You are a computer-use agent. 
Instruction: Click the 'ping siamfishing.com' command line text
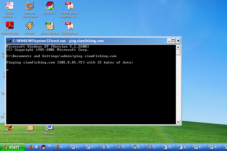[95, 56]
